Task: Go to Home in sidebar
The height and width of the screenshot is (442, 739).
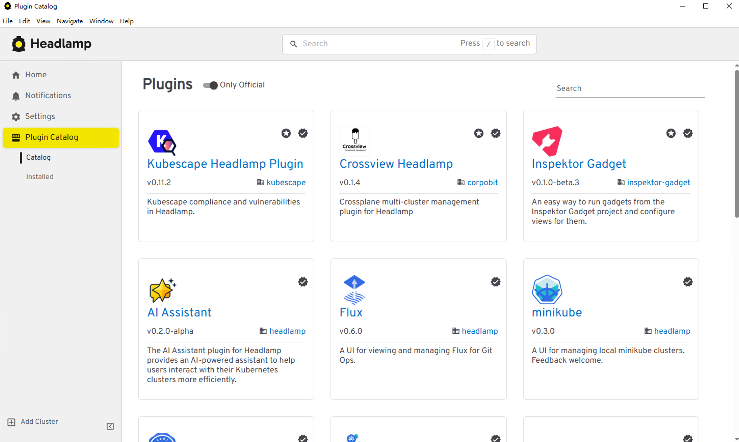Action: (61, 75)
